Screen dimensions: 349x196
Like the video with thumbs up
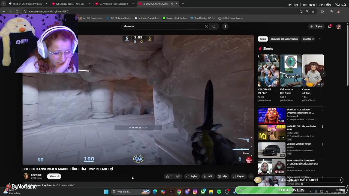click(169, 176)
